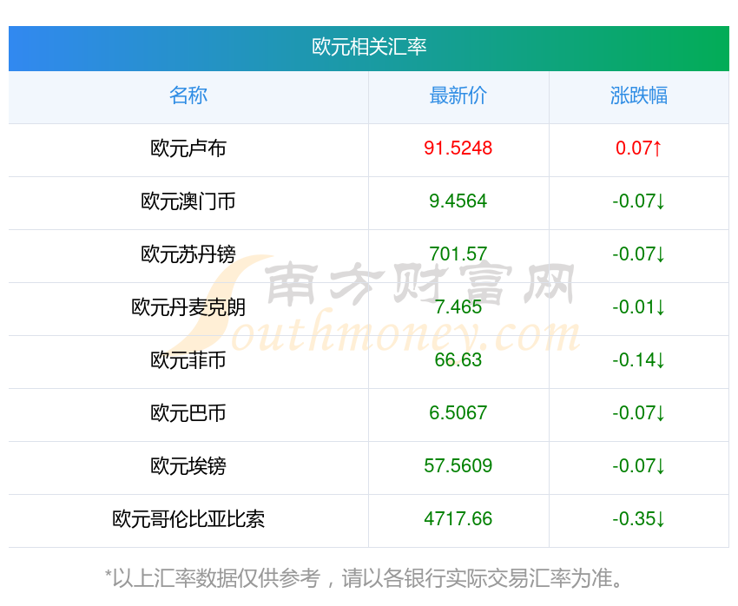
Task: Click the 涨跌幅 column header
Action: coord(639,96)
